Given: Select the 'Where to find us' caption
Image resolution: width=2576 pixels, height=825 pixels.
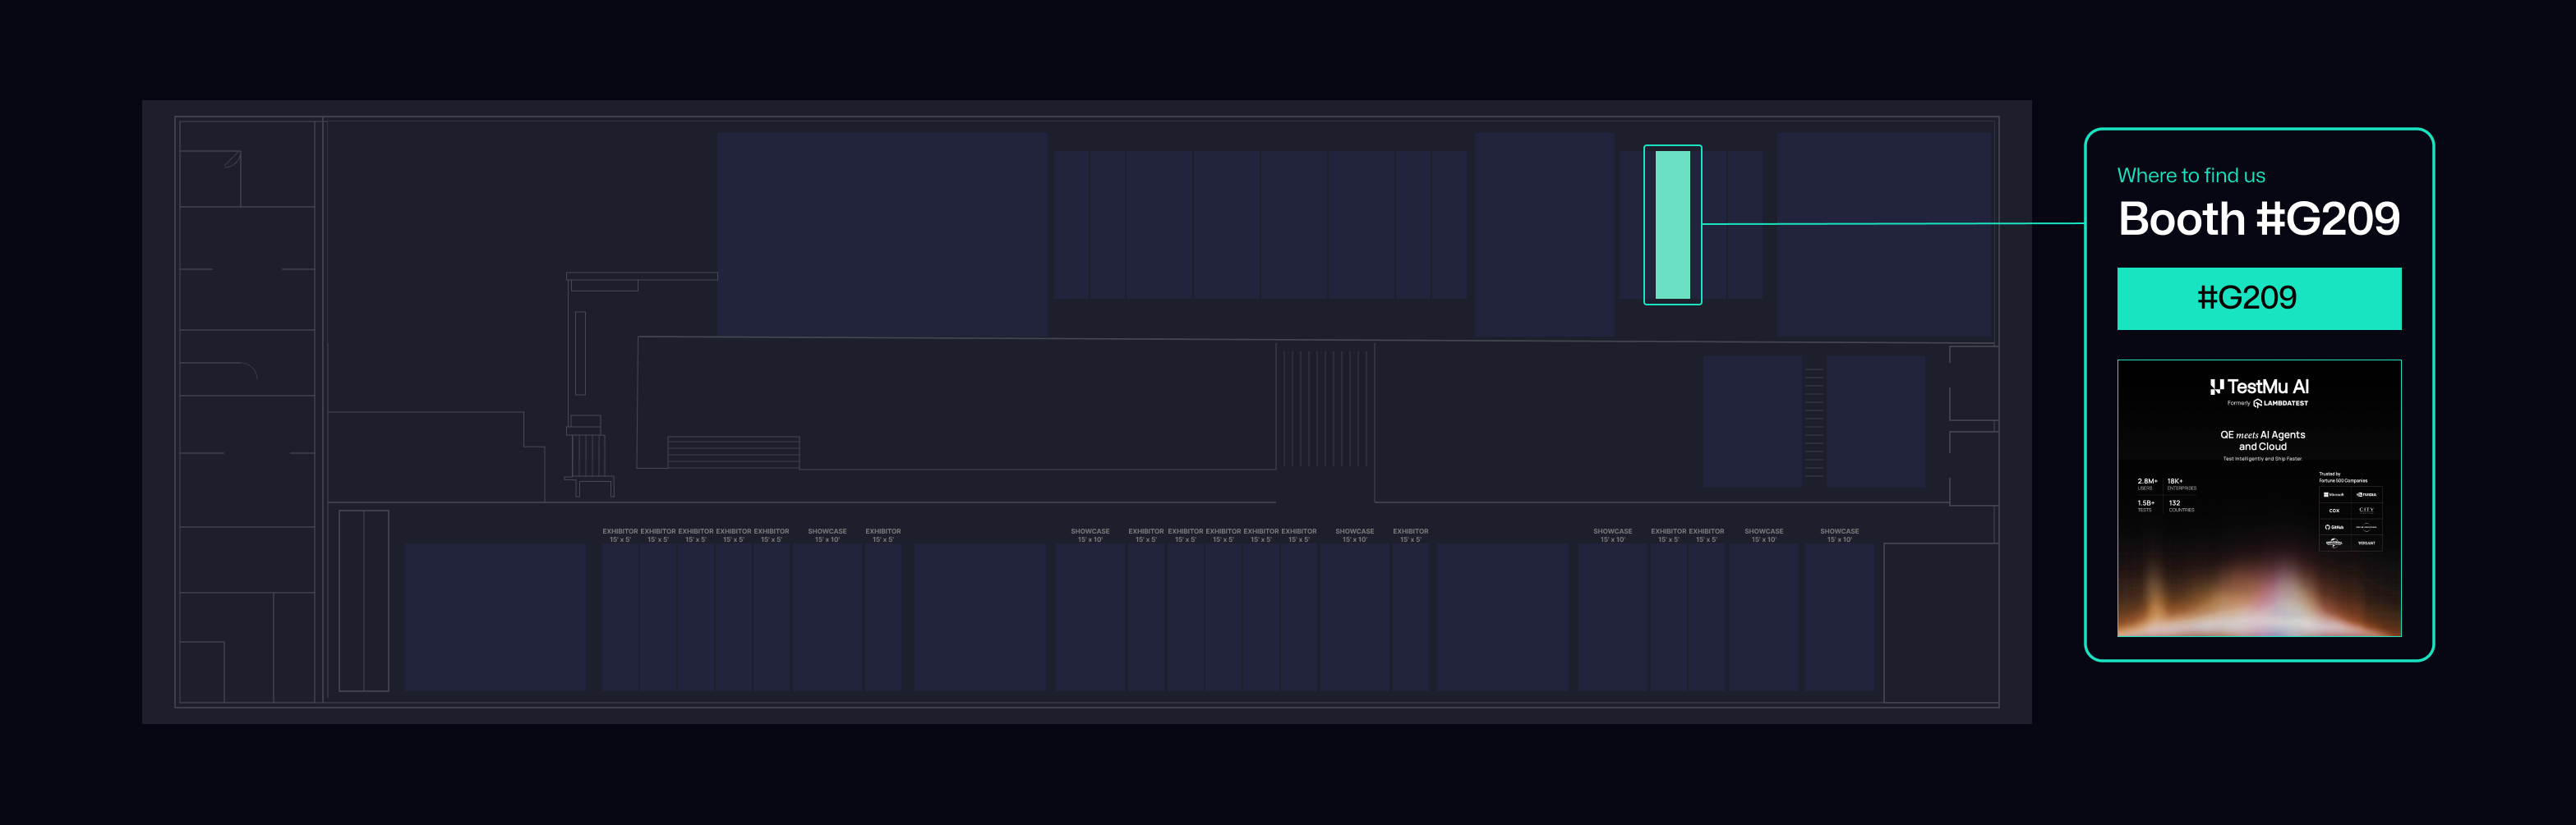Looking at the screenshot, I should coord(2191,175).
